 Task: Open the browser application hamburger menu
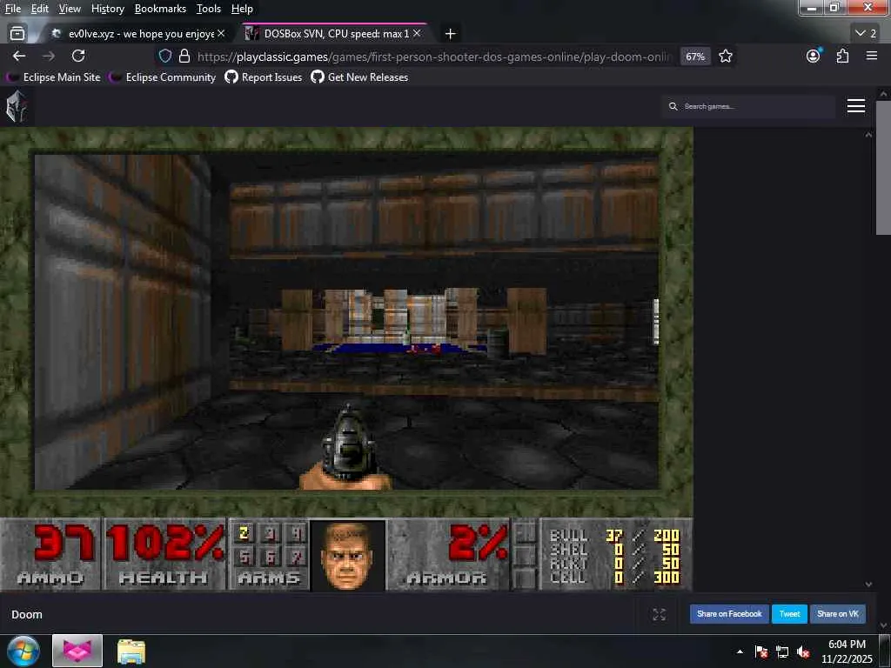[x=872, y=56]
